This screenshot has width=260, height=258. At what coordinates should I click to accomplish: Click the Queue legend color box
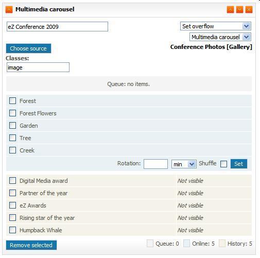click(x=150, y=244)
